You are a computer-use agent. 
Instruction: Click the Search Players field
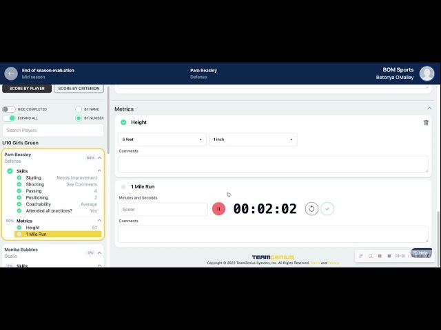53,131
